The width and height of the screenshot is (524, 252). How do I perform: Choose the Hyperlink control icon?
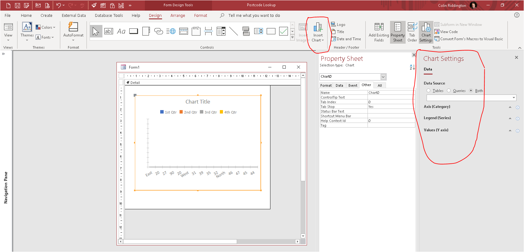(x=159, y=31)
